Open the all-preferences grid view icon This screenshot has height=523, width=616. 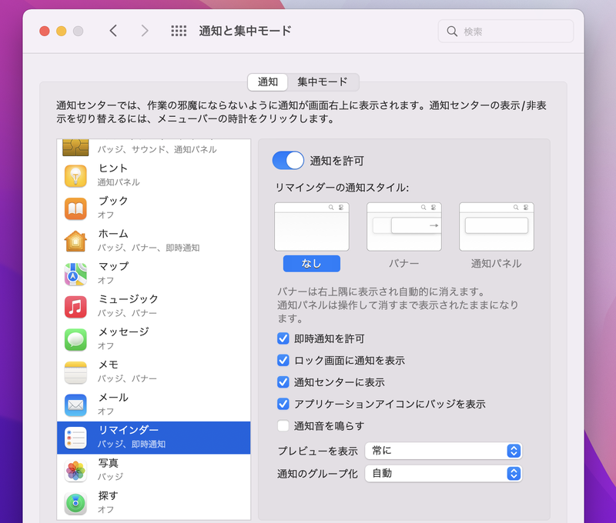178,31
